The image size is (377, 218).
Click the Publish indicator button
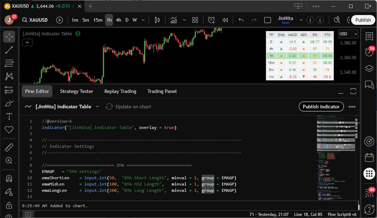click(321, 107)
